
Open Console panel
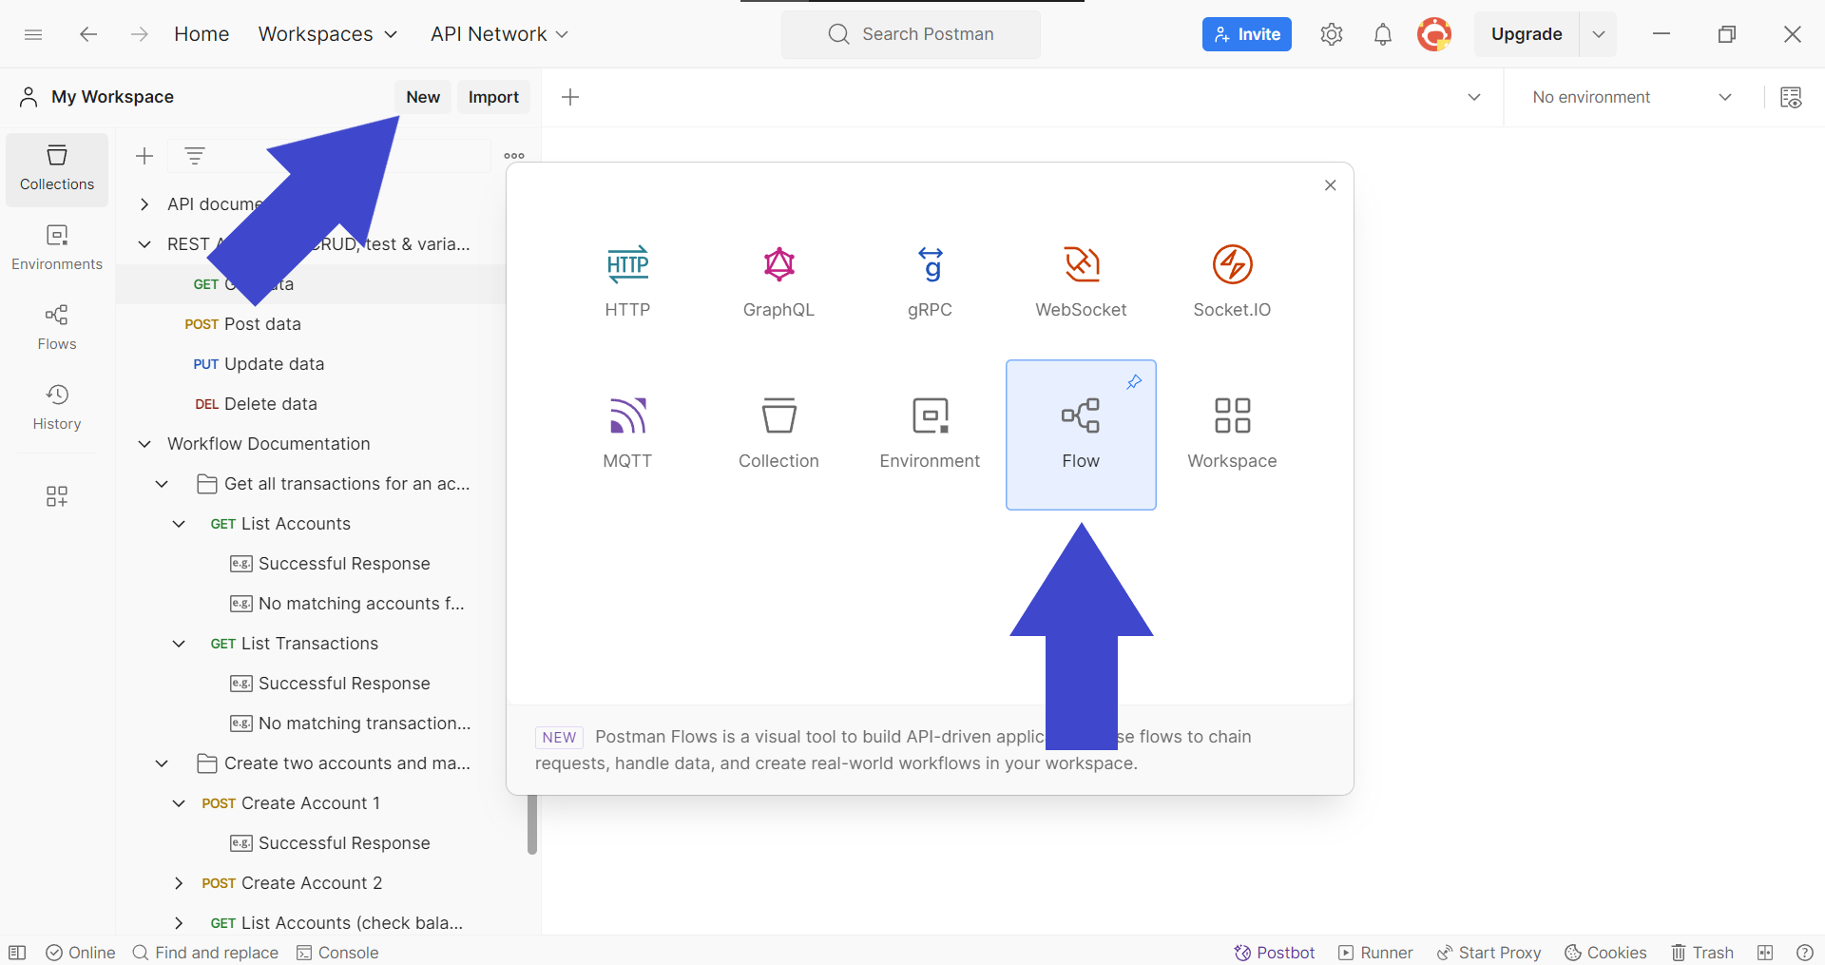coord(337,953)
